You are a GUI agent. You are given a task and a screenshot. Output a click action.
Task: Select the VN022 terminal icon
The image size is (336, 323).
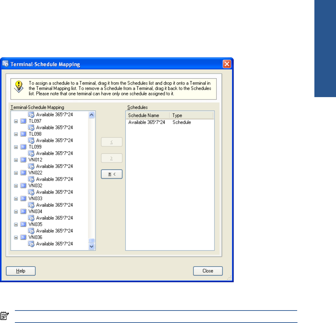(23, 173)
